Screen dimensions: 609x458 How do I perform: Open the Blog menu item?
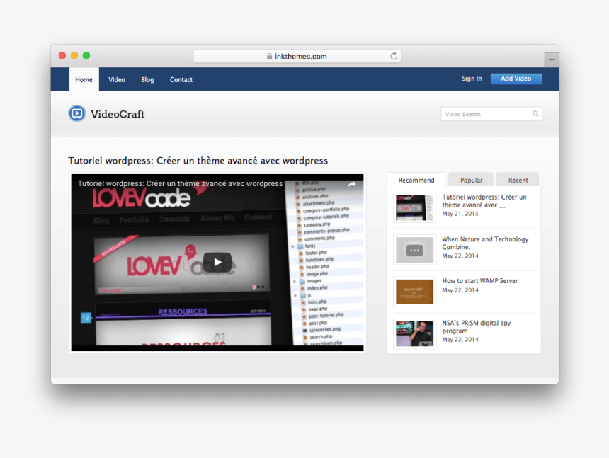[147, 79]
